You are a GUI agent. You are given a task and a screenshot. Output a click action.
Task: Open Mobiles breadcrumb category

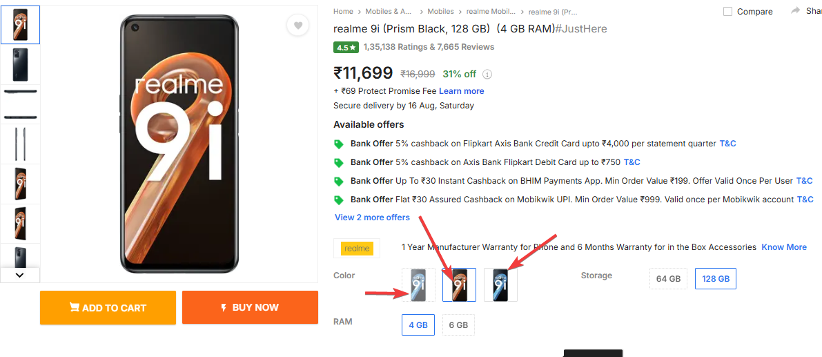(440, 12)
